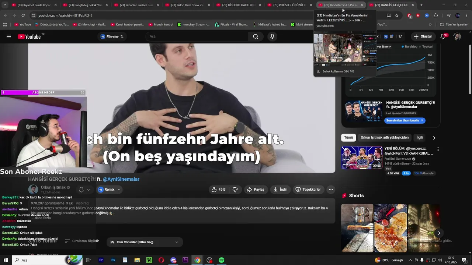The width and height of the screenshot is (472, 265).
Task: Like the video with thumbs up
Action: [218, 190]
